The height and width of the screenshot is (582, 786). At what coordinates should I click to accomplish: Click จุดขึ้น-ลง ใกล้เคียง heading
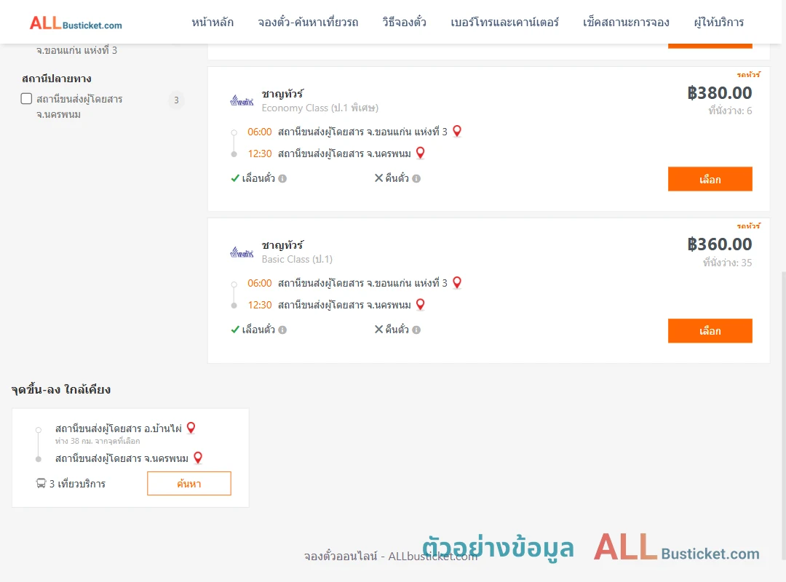61,389
